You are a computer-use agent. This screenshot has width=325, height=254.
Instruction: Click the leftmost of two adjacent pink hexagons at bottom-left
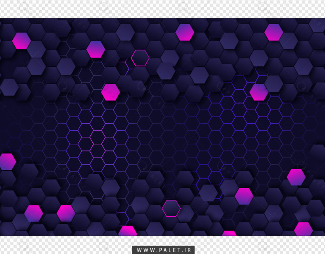coord(34,214)
